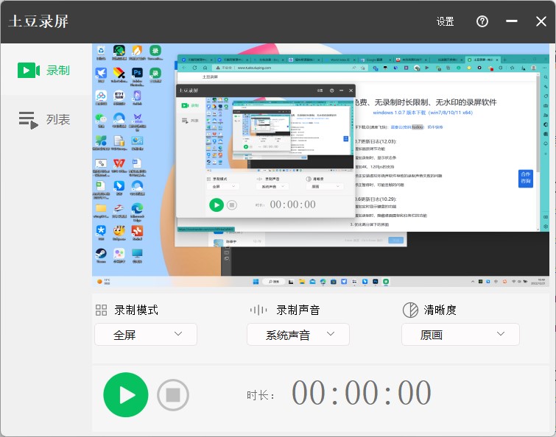This screenshot has height=437, width=556.
Task: Click the circular icon beside 清晰度
Action: [x=410, y=310]
